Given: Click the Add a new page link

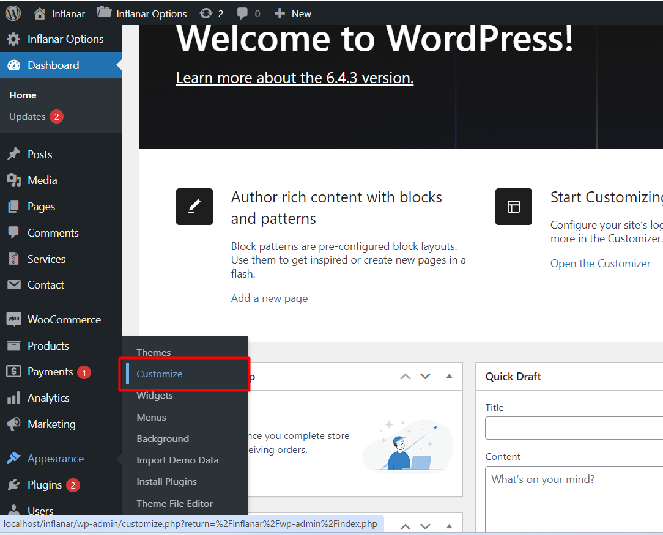Looking at the screenshot, I should (x=269, y=298).
